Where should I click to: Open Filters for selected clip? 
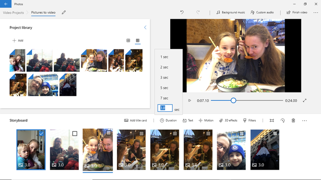click(x=250, y=120)
